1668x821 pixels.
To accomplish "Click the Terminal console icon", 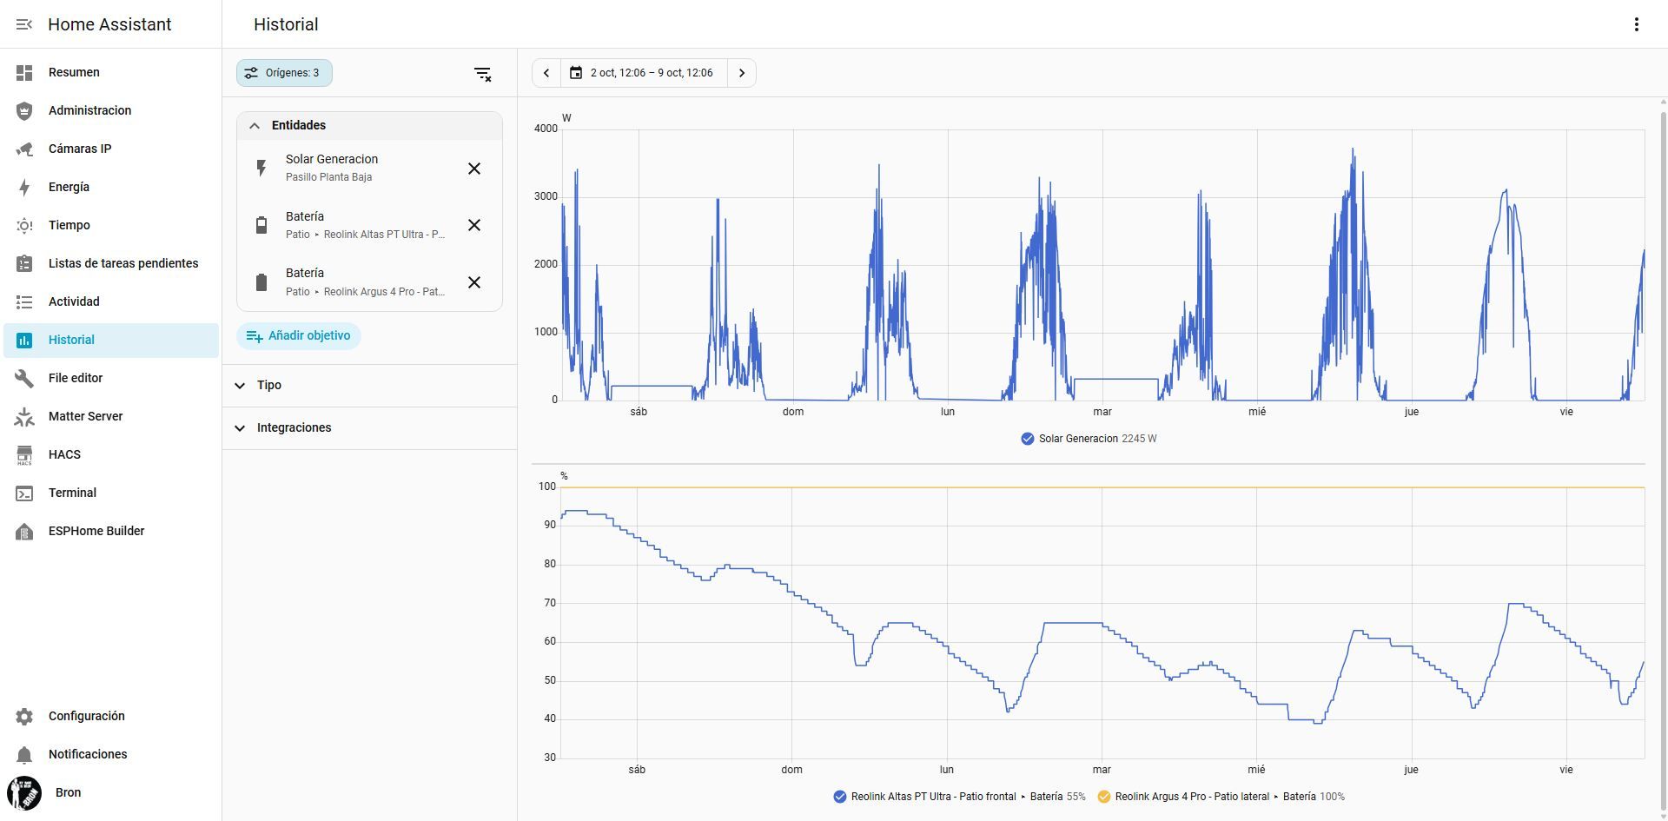I will 24,493.
